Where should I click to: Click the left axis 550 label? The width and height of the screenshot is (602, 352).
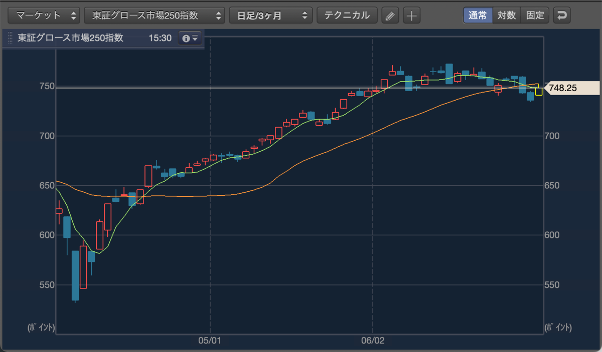46,284
